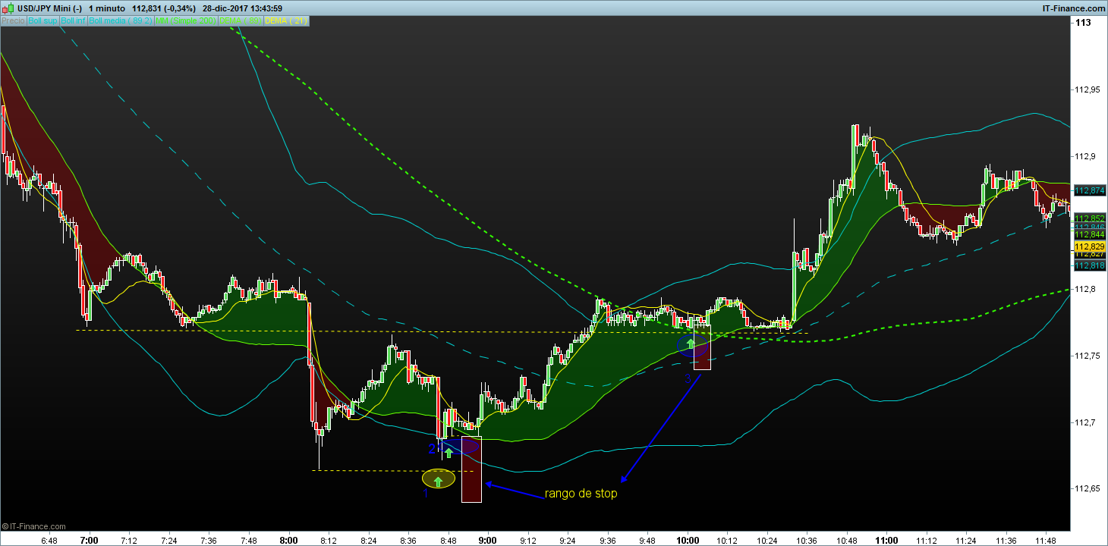This screenshot has width=1108, height=546.
Task: Click the 11:48 time axis label
Action: point(1046,541)
